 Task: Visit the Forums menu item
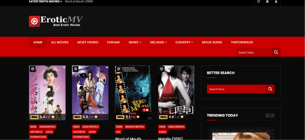click(x=113, y=42)
